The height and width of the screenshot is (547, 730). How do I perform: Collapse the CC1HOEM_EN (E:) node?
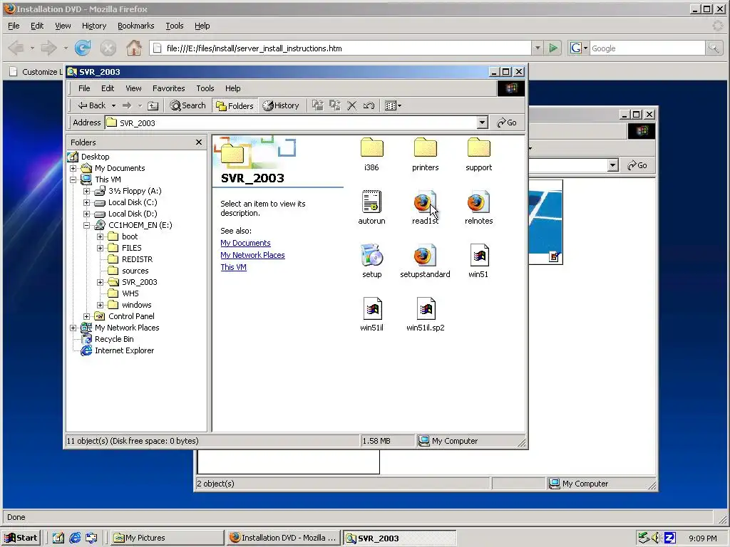86,225
